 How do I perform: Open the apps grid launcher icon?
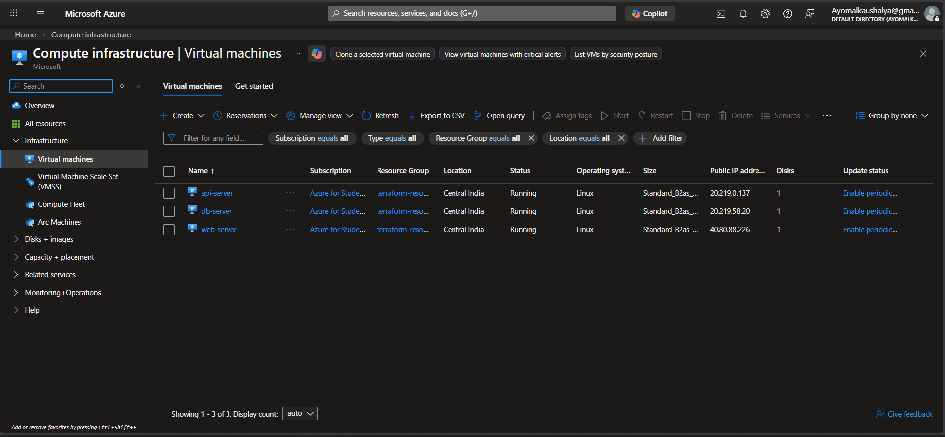(x=14, y=13)
